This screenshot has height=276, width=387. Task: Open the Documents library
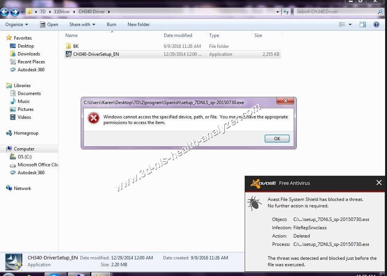tap(29, 93)
